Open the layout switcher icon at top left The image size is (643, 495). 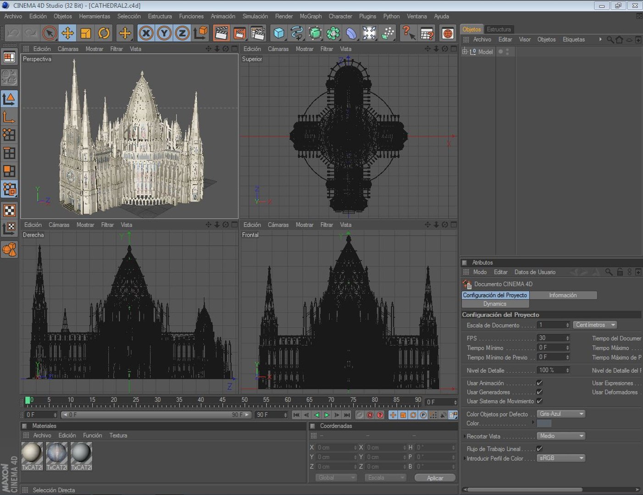pos(9,57)
